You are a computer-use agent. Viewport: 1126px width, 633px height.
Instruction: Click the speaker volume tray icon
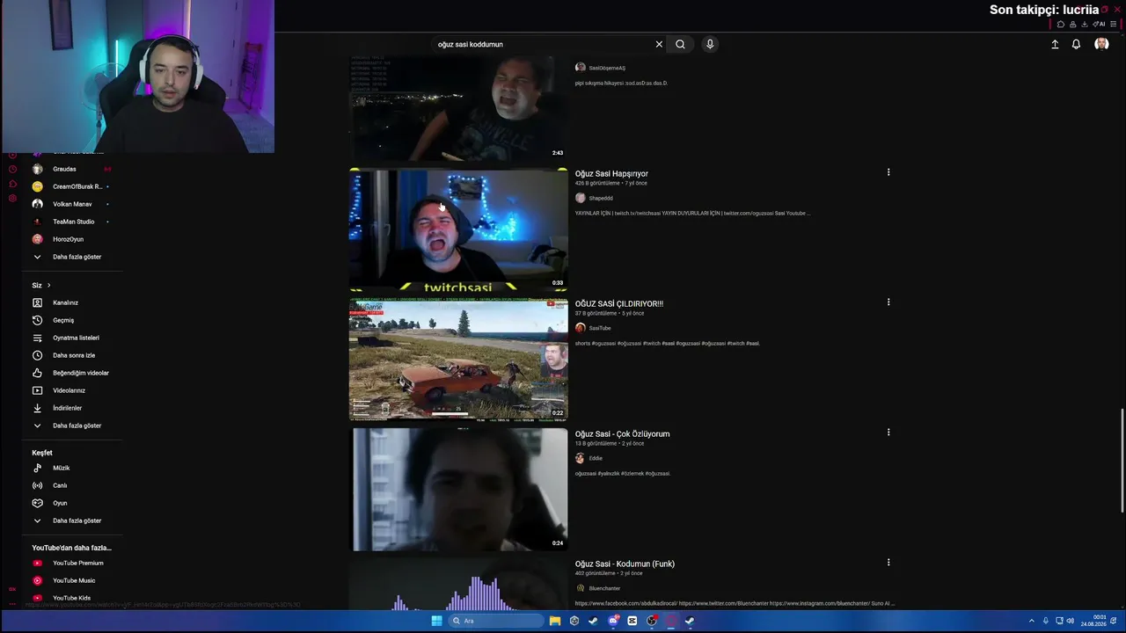click(x=1071, y=621)
